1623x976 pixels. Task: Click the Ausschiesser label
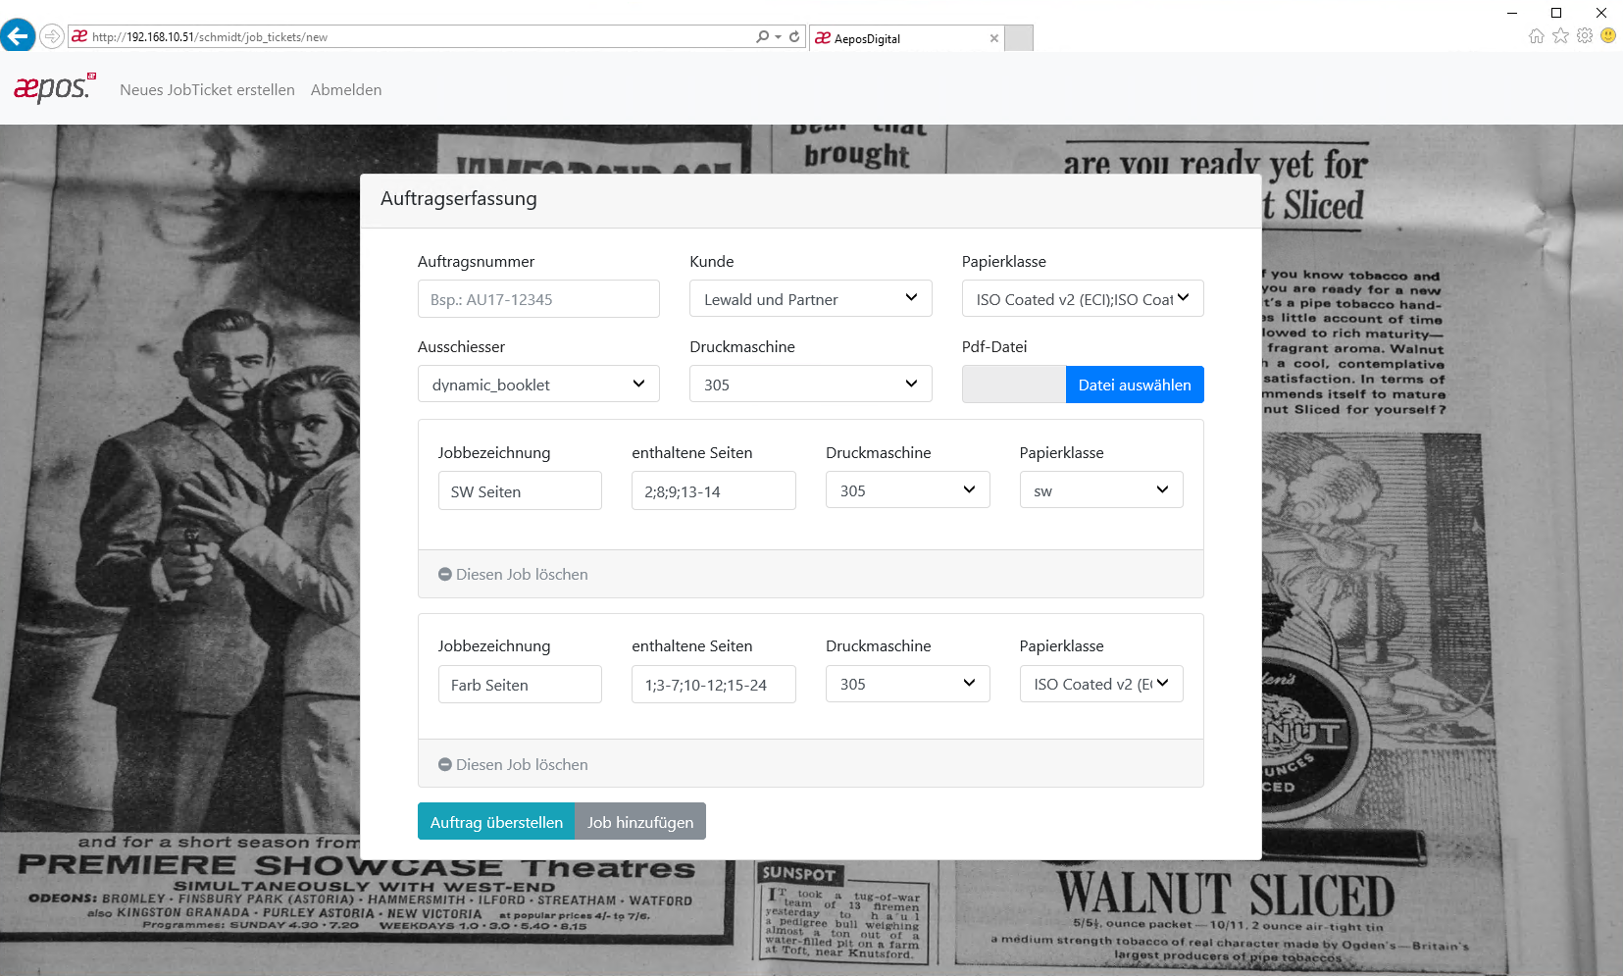461,346
